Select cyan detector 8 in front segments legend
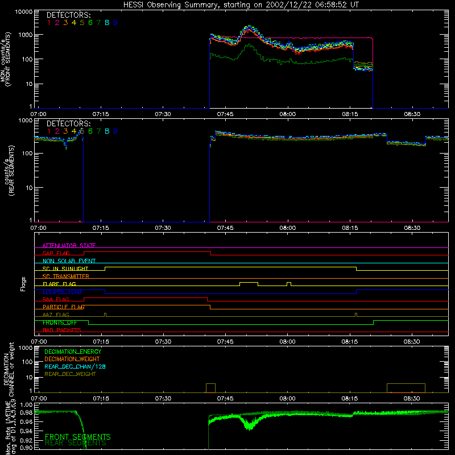455x455 pixels. point(107,23)
